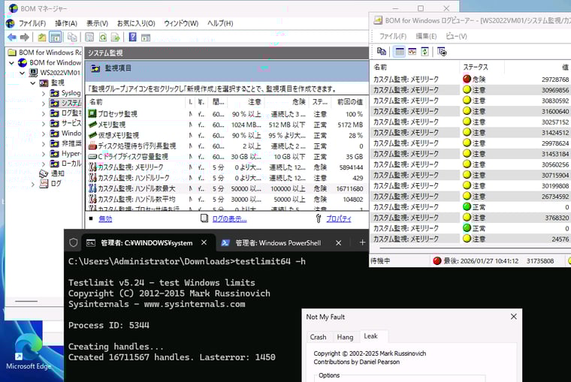Click the red 危険 status icon in Log Viewer

coord(467,79)
